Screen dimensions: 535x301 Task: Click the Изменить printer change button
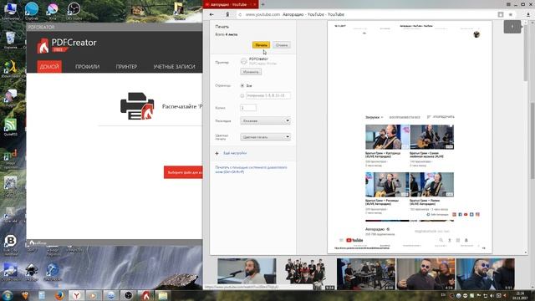point(251,72)
